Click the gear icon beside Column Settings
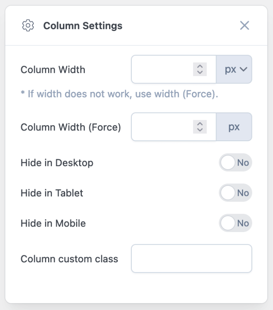 tap(28, 26)
